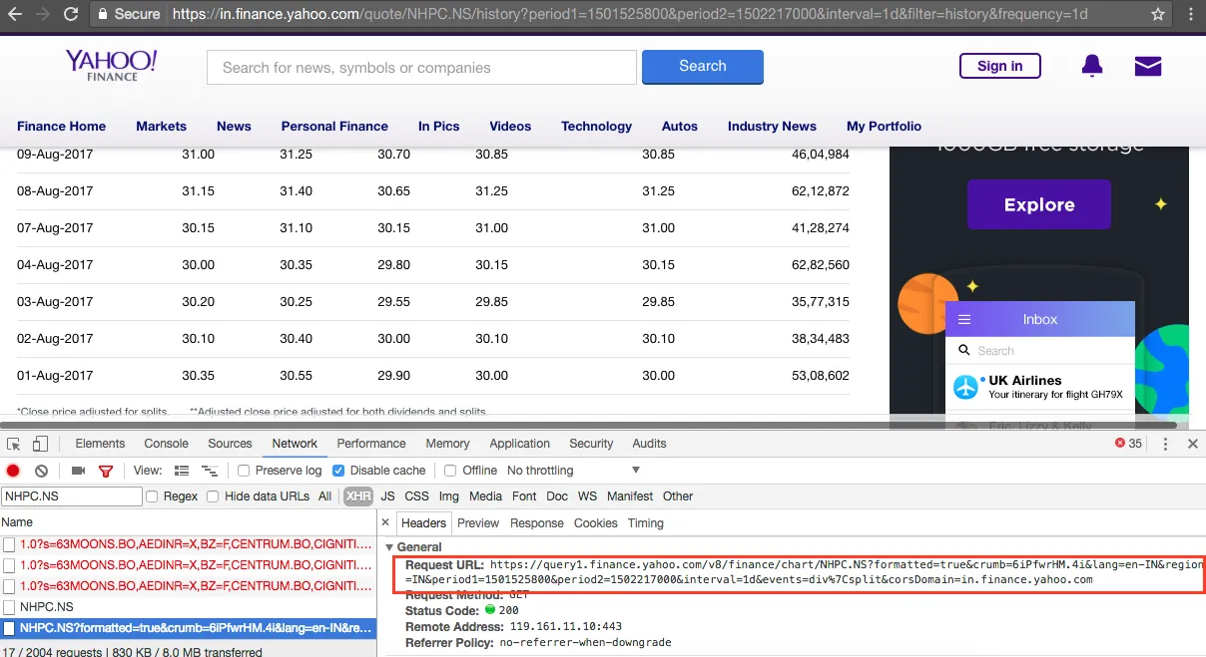
Task: Click the hamburger menu in the Inbox ad
Action: click(x=964, y=319)
